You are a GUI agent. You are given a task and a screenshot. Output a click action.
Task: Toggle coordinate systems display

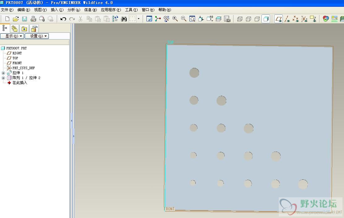(x=304, y=19)
